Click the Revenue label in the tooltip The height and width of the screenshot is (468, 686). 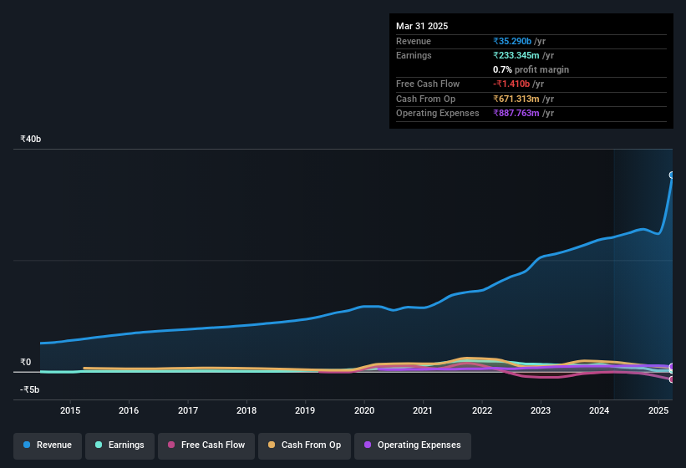pos(414,41)
